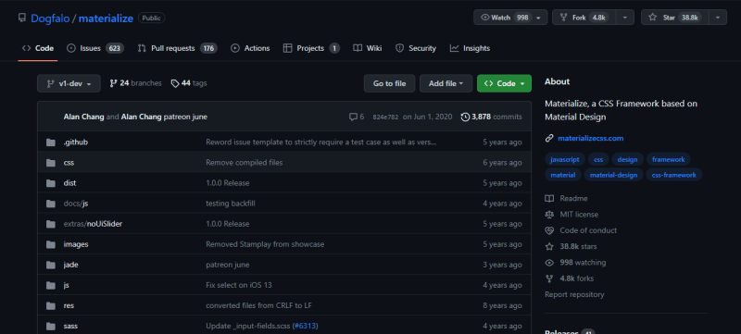
Task: Click the link chain icon beside materializecss.com
Action: click(549, 138)
